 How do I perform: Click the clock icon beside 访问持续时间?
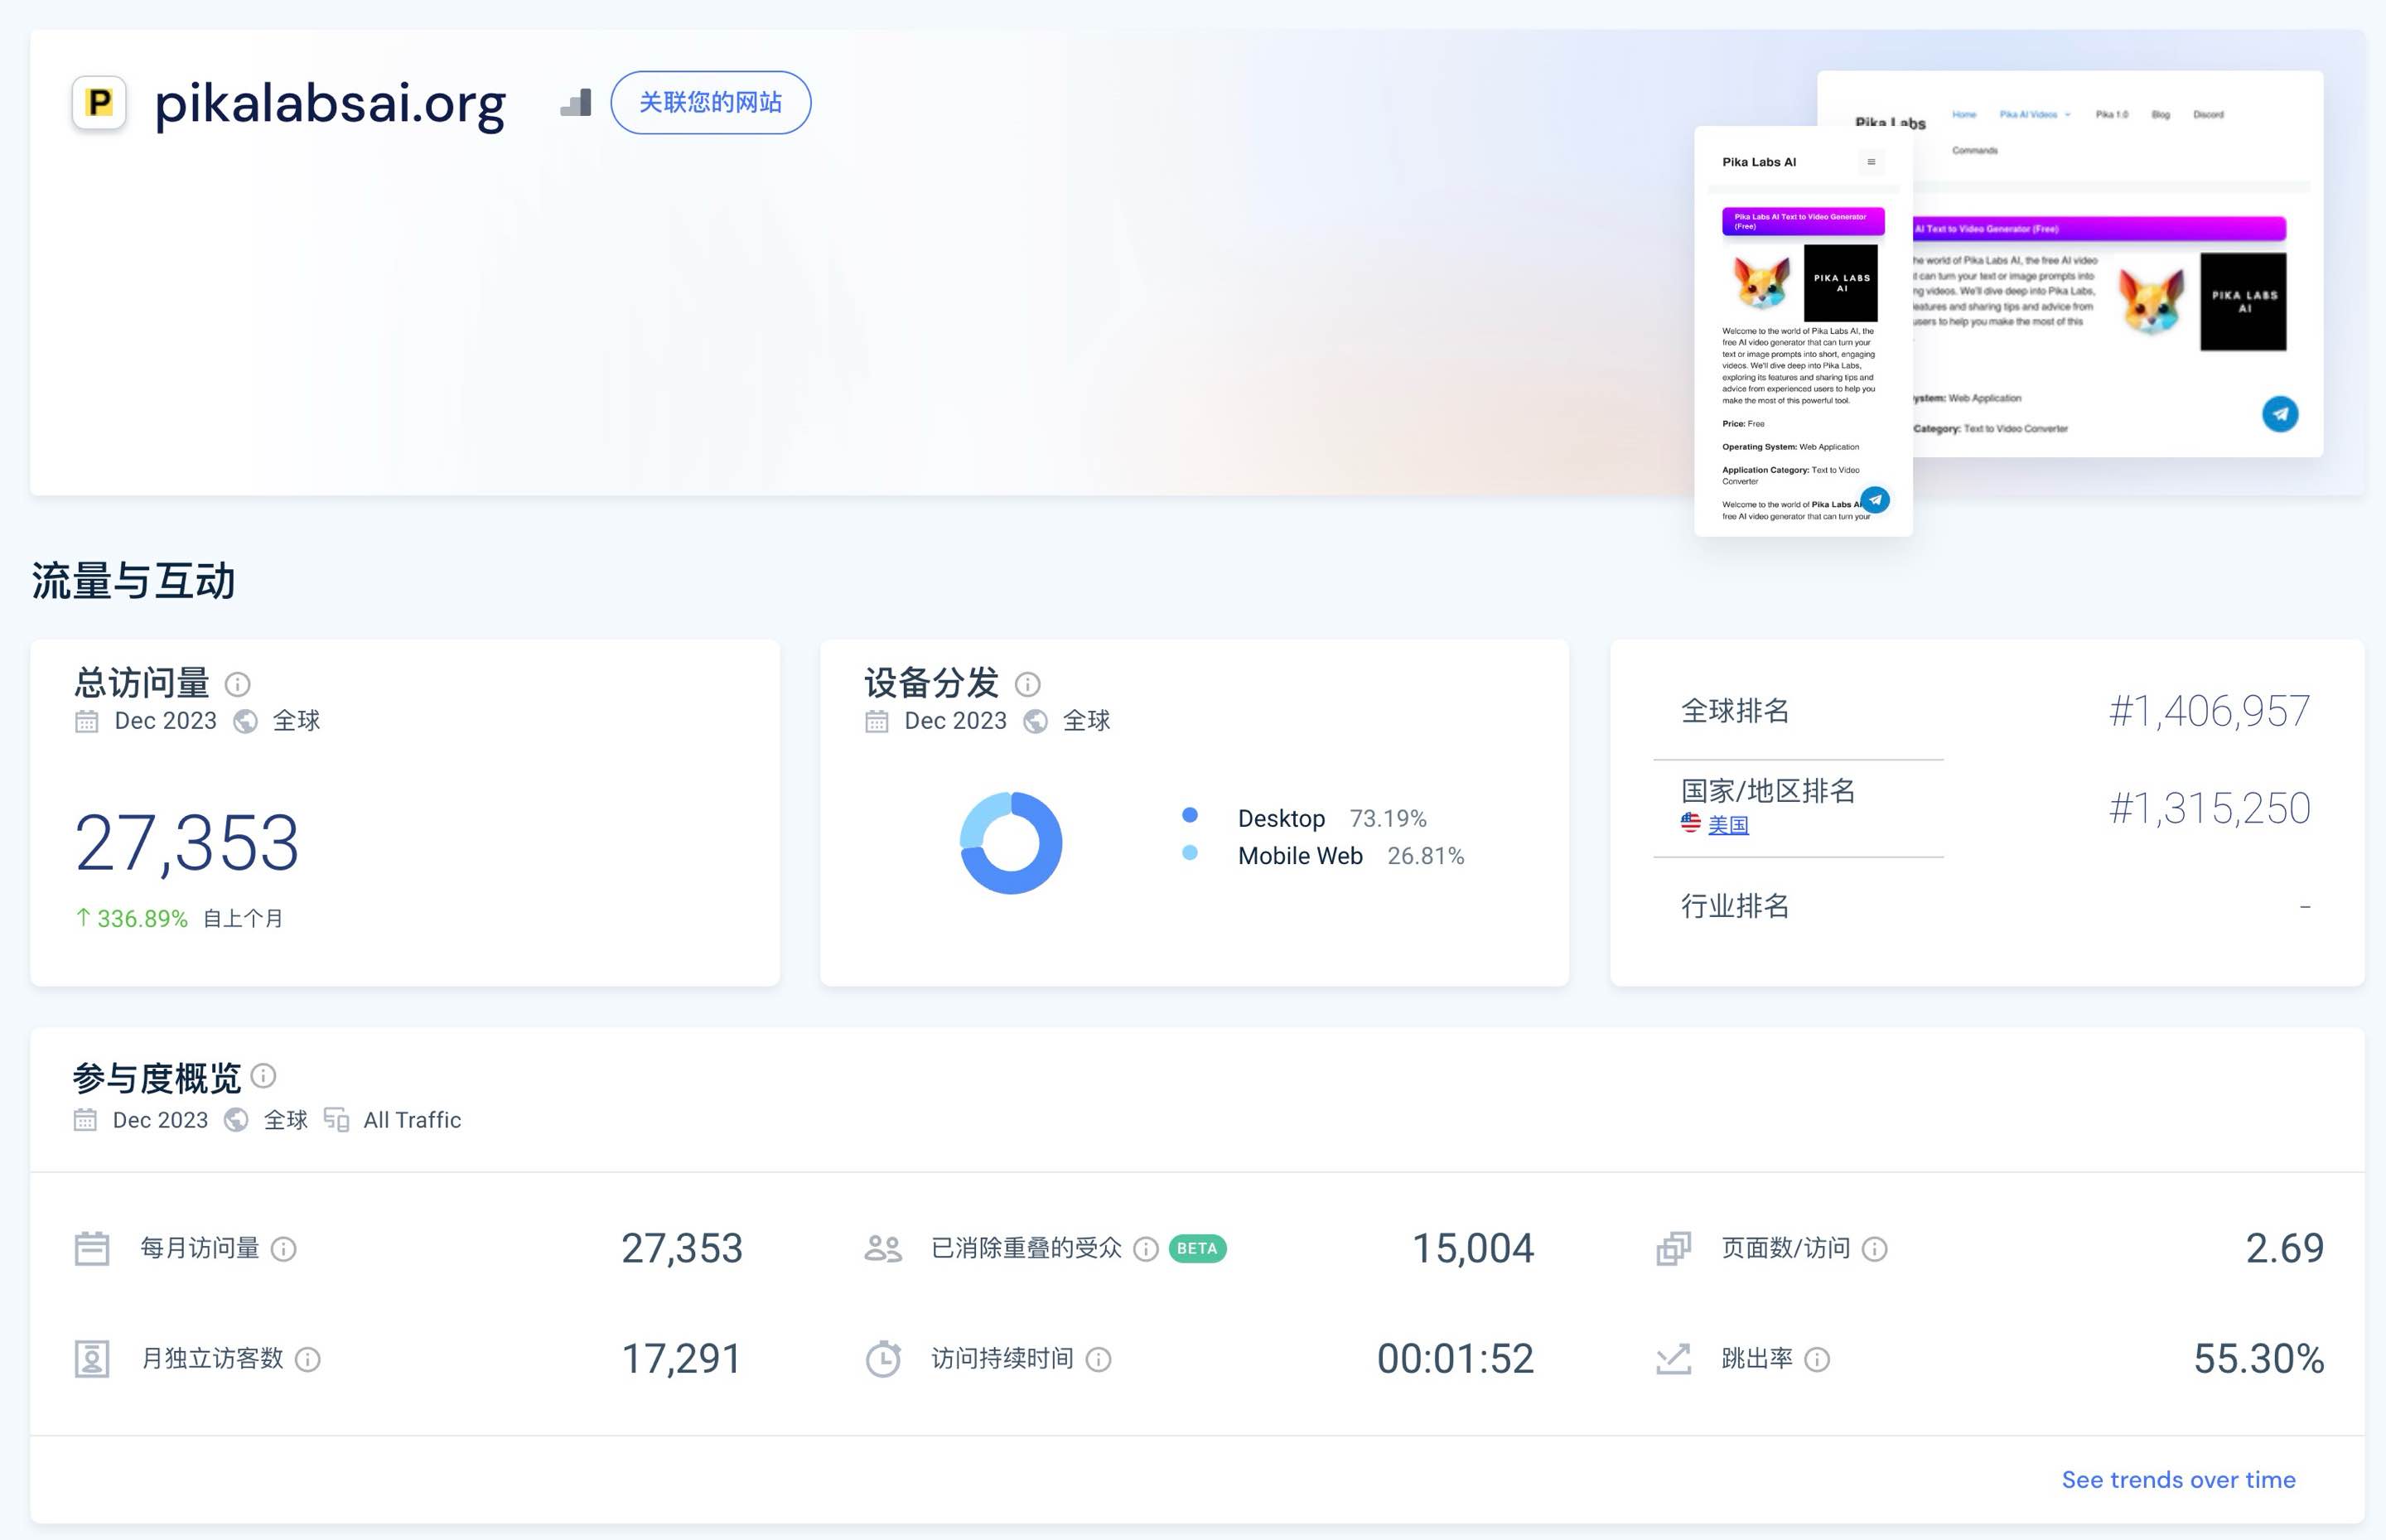(x=883, y=1359)
